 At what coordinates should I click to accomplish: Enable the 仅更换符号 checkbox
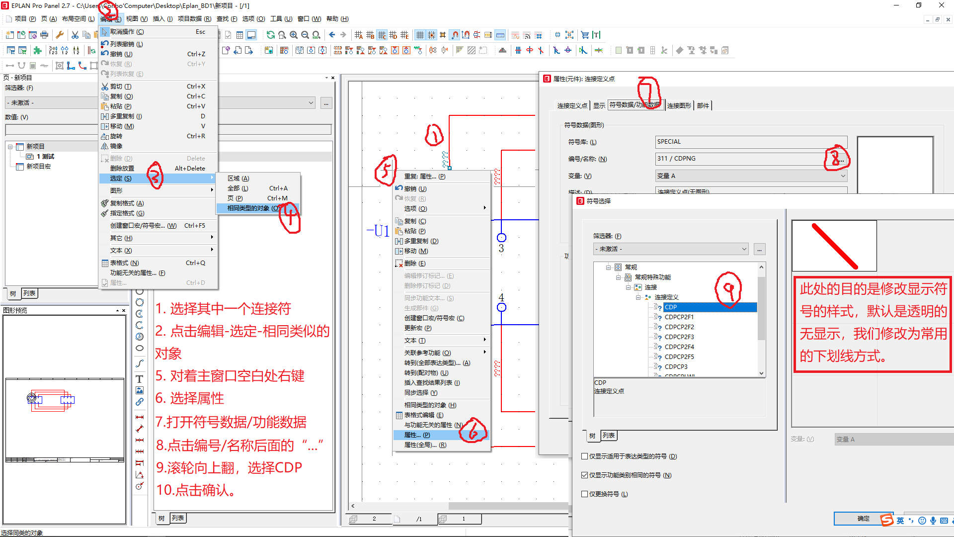[584, 494]
